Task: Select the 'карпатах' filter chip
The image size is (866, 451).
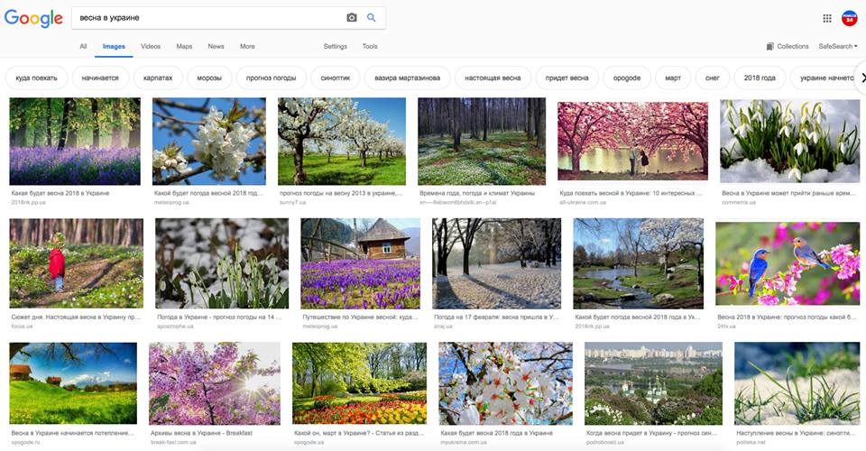Action: [x=158, y=78]
